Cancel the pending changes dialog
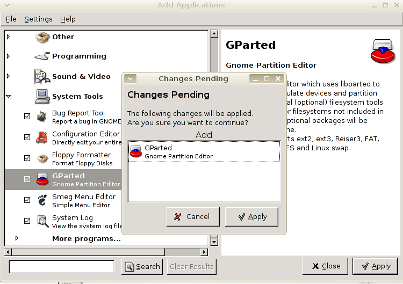 [x=193, y=217]
